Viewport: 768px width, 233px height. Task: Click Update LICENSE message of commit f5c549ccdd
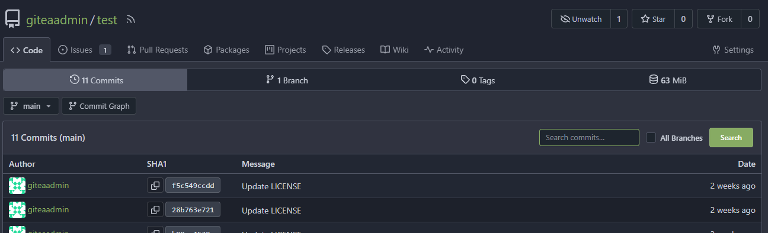pos(271,186)
